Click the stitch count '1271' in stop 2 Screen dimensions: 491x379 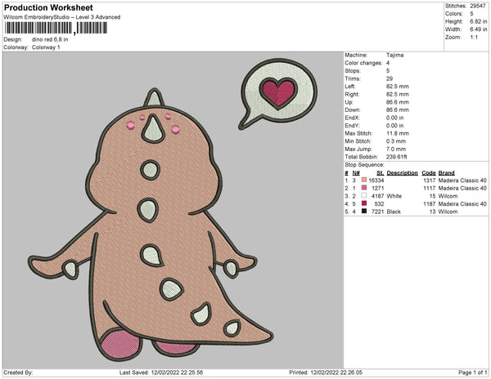pyautogui.click(x=377, y=188)
